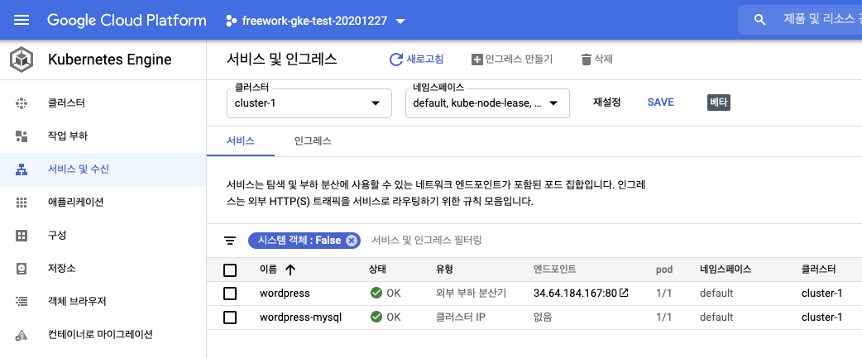Toggle the select-all header checkbox
Viewport: 862px width, 358px height.
[x=230, y=270]
